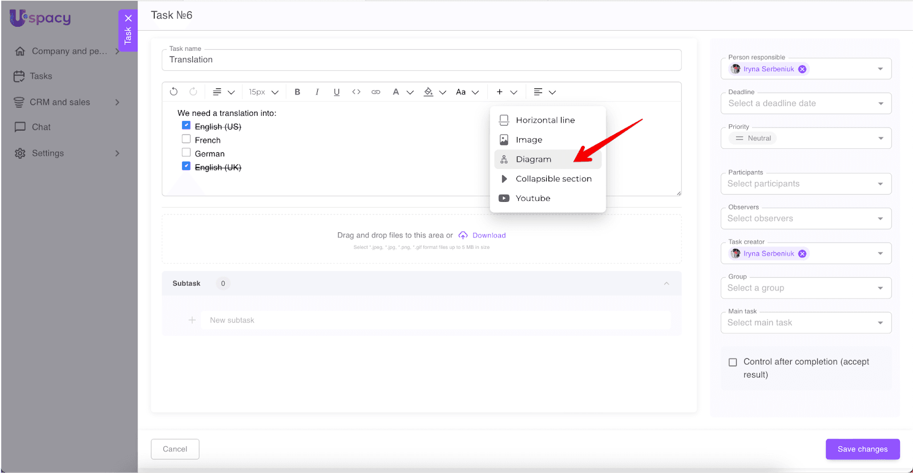Open the fill color picker

click(429, 92)
